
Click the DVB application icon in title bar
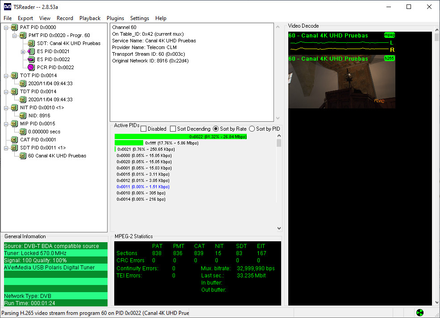tap(8, 7)
